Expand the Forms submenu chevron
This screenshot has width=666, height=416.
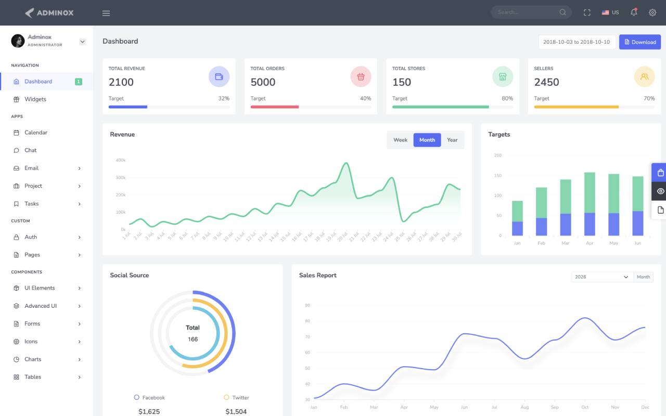click(80, 324)
